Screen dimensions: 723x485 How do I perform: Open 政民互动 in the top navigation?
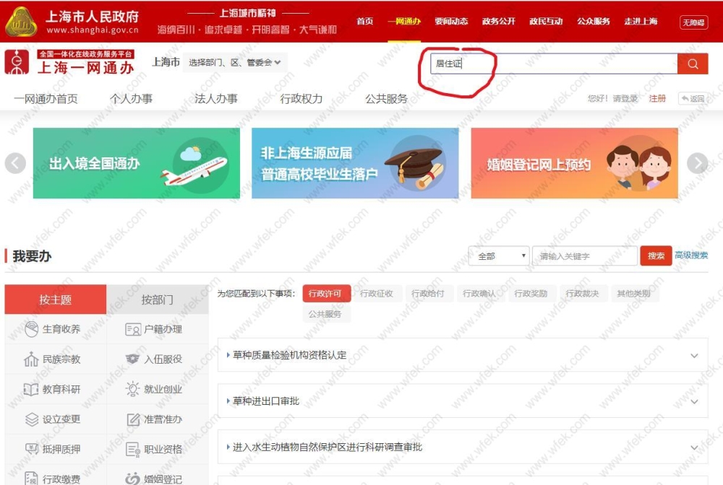tap(546, 21)
